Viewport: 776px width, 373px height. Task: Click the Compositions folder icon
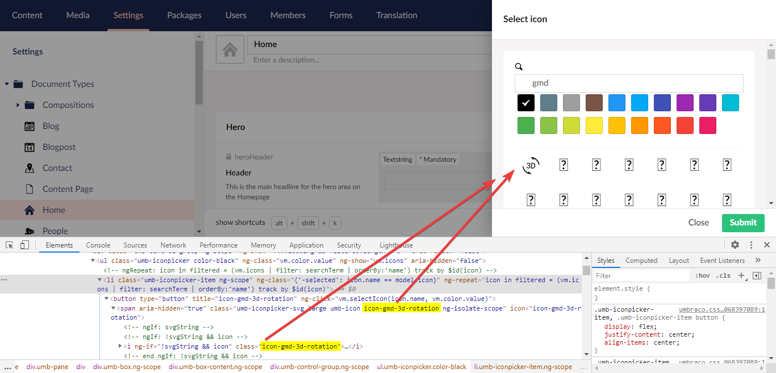(30, 105)
